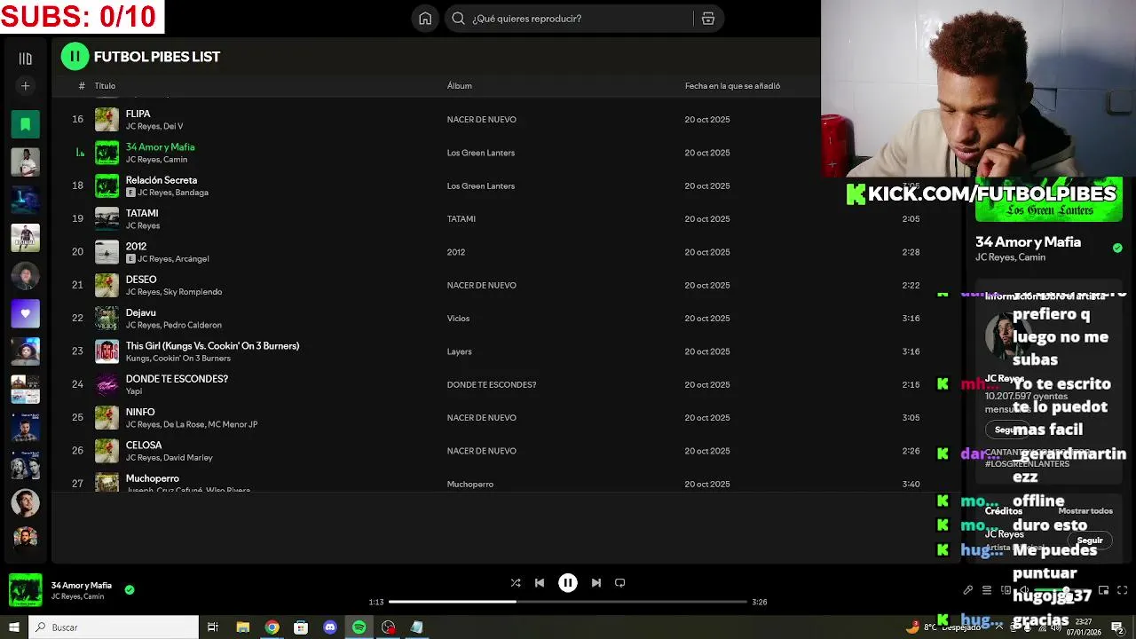Skip to the next track
This screenshot has height=639, width=1136.
click(x=596, y=583)
